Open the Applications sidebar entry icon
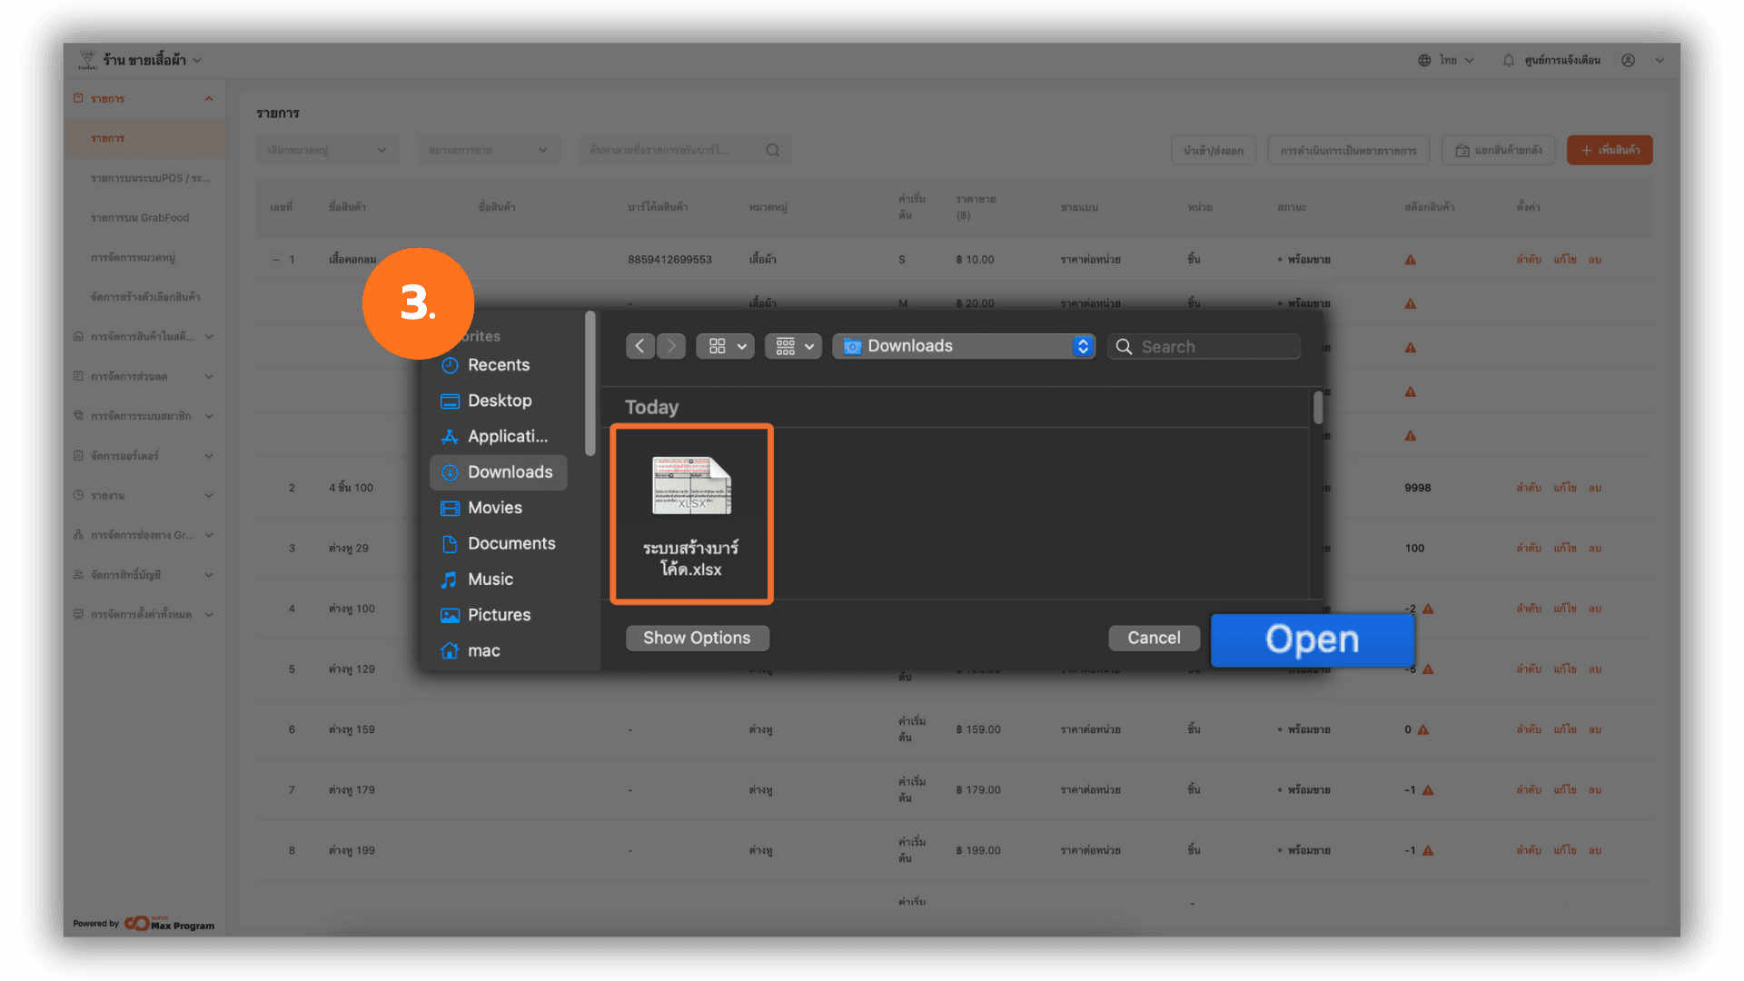The image size is (1744, 981). (x=450, y=437)
